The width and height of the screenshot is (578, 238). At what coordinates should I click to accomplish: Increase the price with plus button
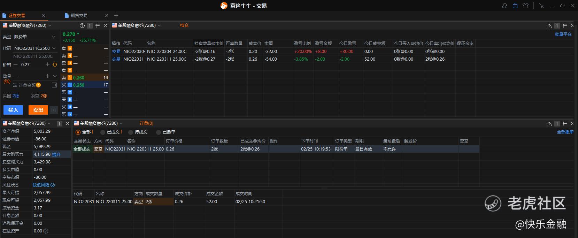coord(48,65)
